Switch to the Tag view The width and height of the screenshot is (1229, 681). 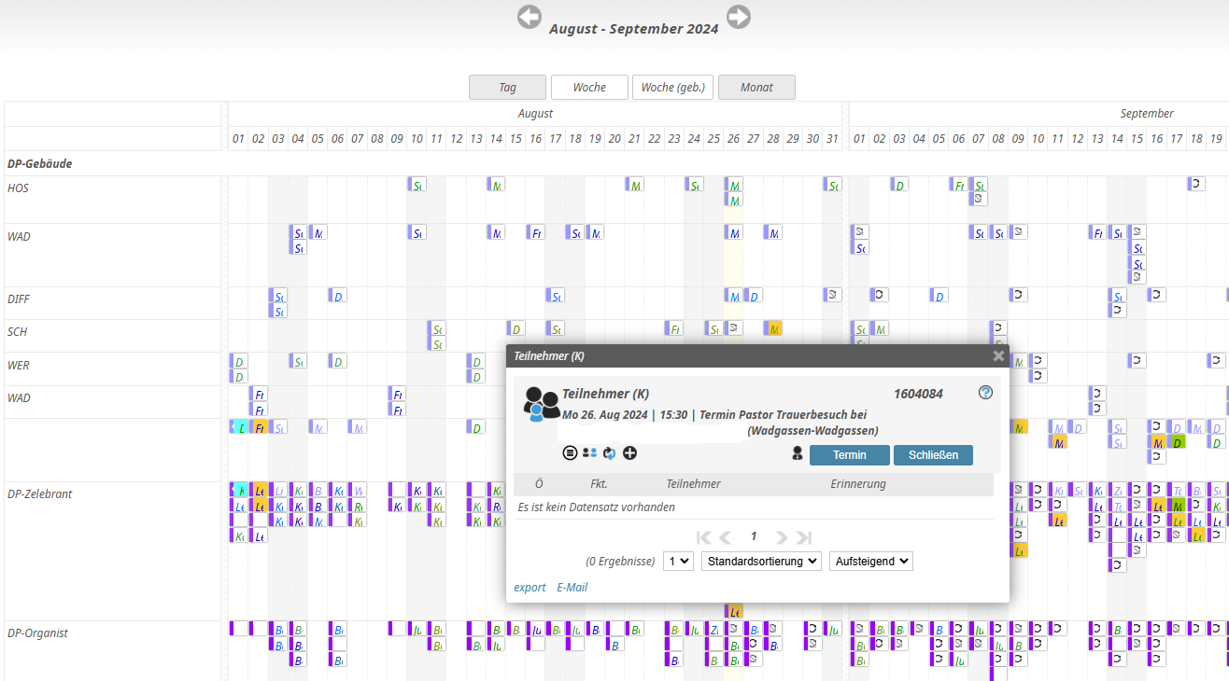[507, 88]
